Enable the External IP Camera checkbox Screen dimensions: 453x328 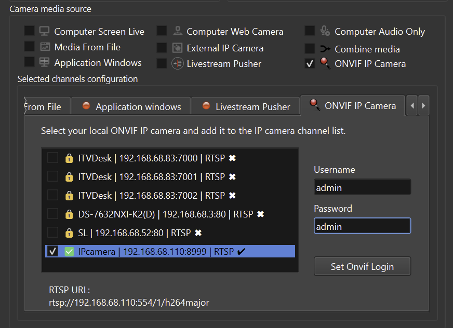[x=162, y=48]
